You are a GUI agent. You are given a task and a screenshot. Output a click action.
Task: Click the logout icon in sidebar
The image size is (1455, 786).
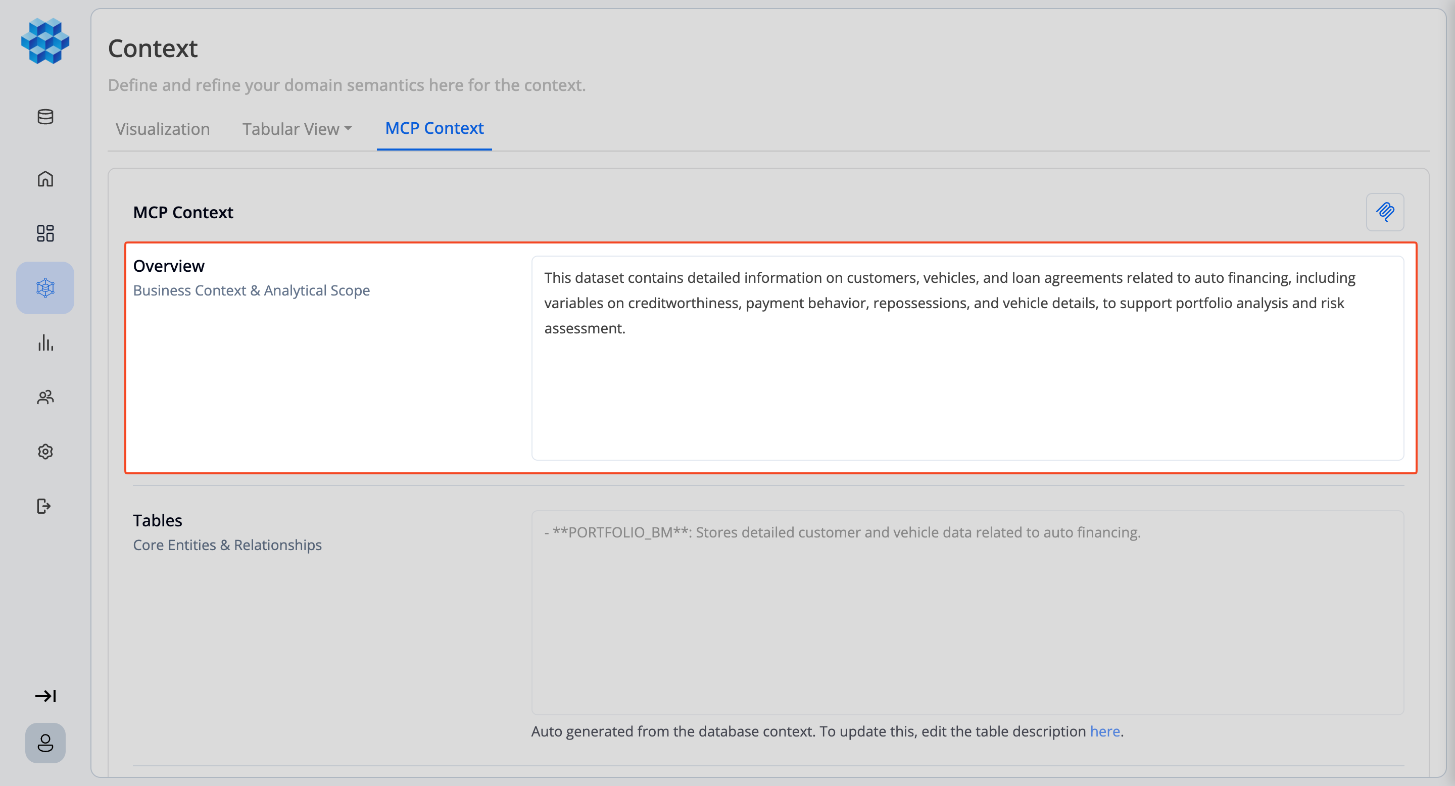(43, 506)
